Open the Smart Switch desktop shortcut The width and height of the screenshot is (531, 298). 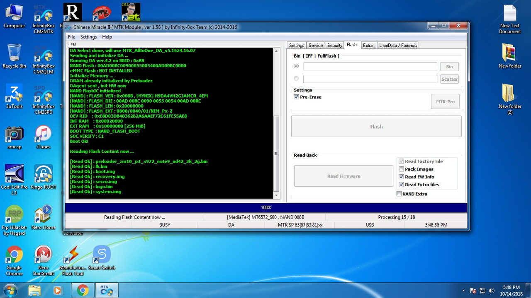[x=102, y=258]
